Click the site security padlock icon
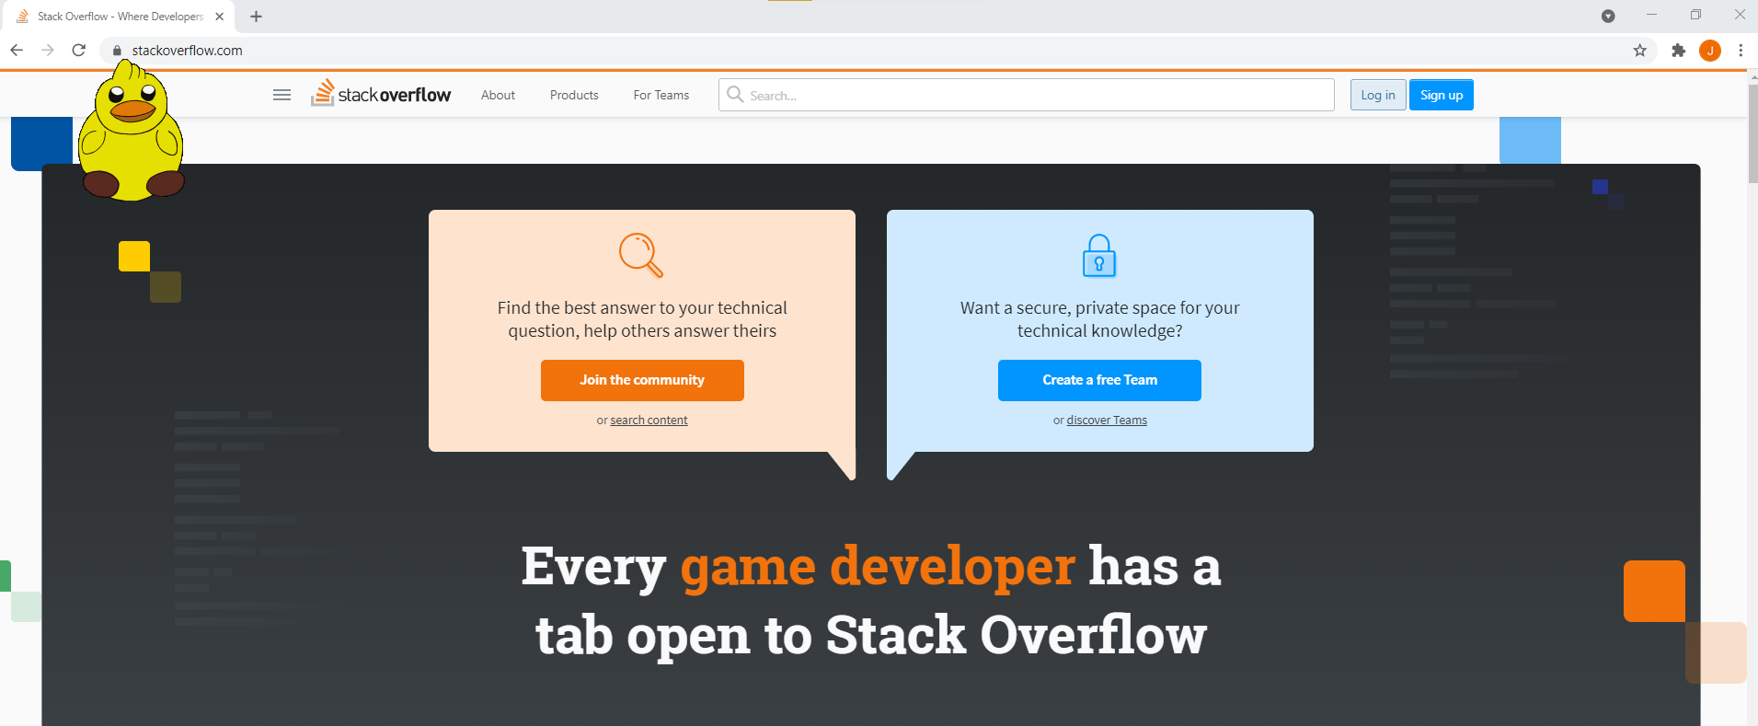The image size is (1758, 726). 117,51
